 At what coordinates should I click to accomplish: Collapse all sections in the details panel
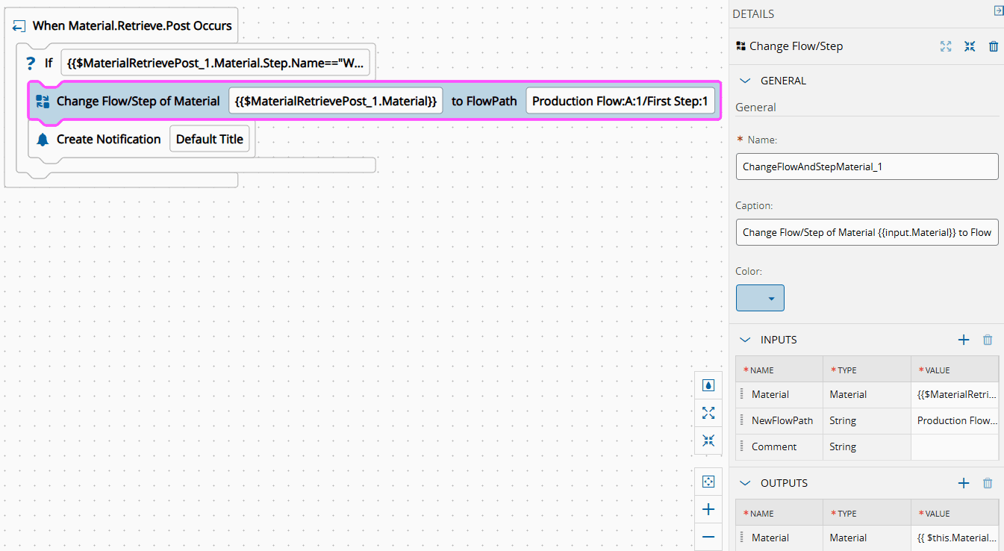(970, 46)
